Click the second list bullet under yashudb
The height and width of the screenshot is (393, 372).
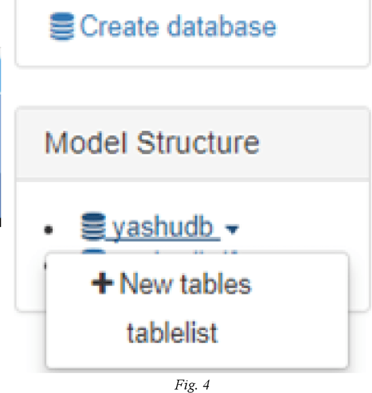[x=45, y=264]
